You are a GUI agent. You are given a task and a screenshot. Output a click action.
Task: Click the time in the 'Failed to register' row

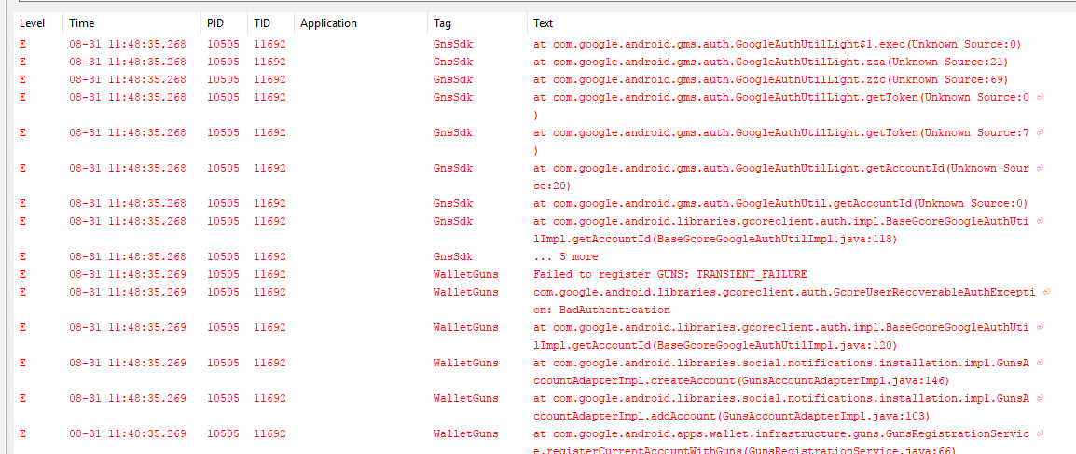(128, 274)
